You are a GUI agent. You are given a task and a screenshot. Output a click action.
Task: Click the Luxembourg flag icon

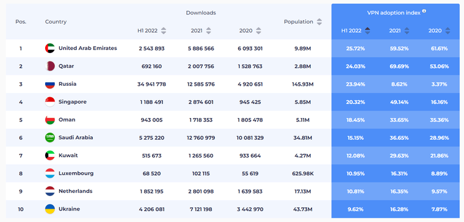pyautogui.click(x=50, y=173)
